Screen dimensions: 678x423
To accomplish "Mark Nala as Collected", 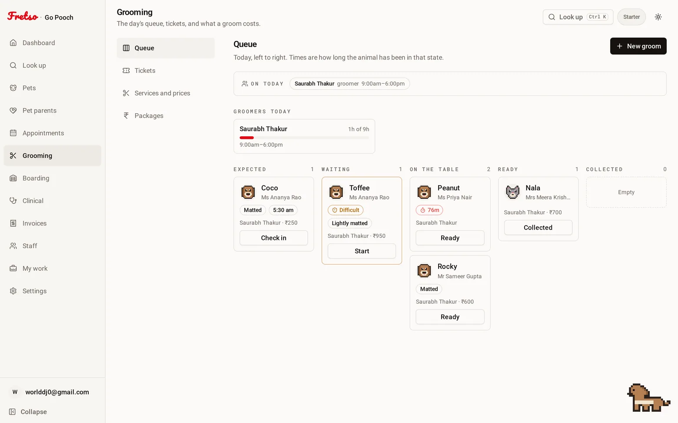I will click(x=538, y=227).
